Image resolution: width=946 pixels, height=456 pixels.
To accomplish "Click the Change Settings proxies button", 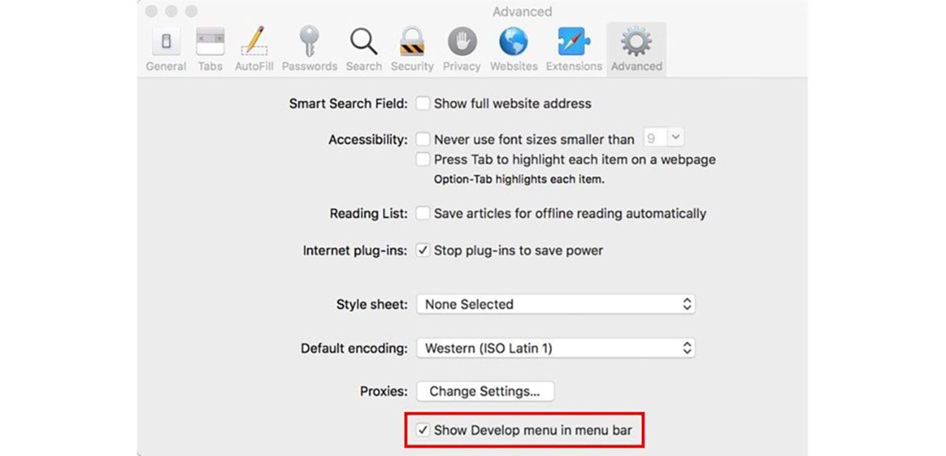I will click(485, 391).
